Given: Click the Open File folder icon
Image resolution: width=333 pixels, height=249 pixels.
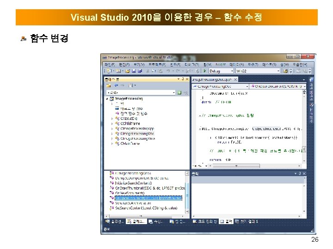Looking at the screenshot, I should point(128,71).
